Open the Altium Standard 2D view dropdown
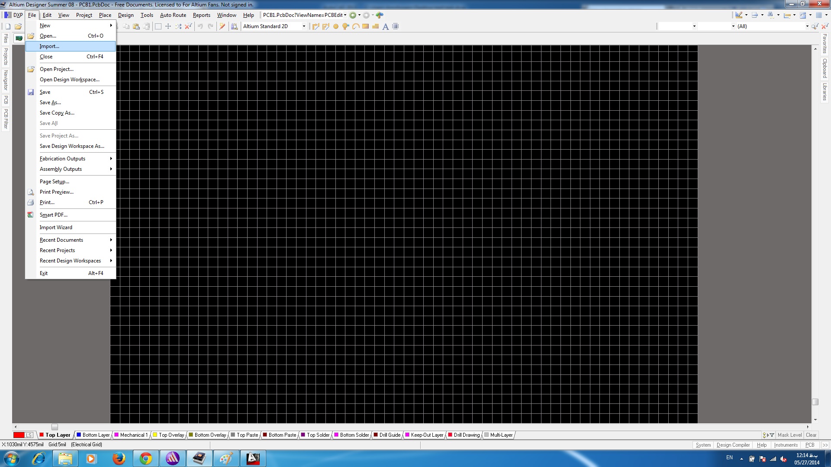This screenshot has height=467, width=831. [x=303, y=26]
